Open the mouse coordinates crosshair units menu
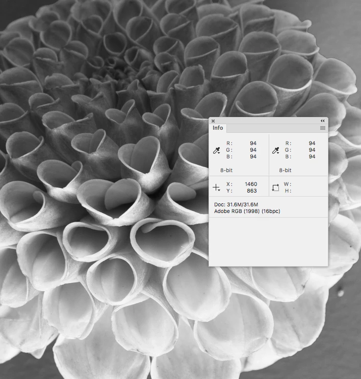361x379 pixels. pos(217,187)
